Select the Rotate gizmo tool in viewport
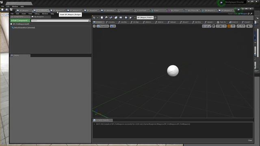The height and width of the screenshot is (146, 260). (x=207, y=26)
